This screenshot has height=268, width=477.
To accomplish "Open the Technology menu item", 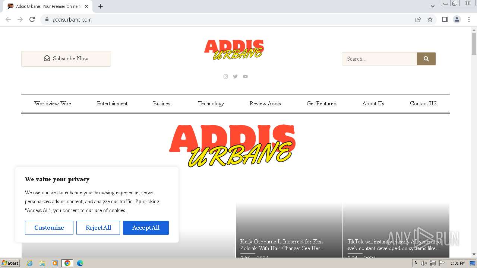I will coord(211,103).
